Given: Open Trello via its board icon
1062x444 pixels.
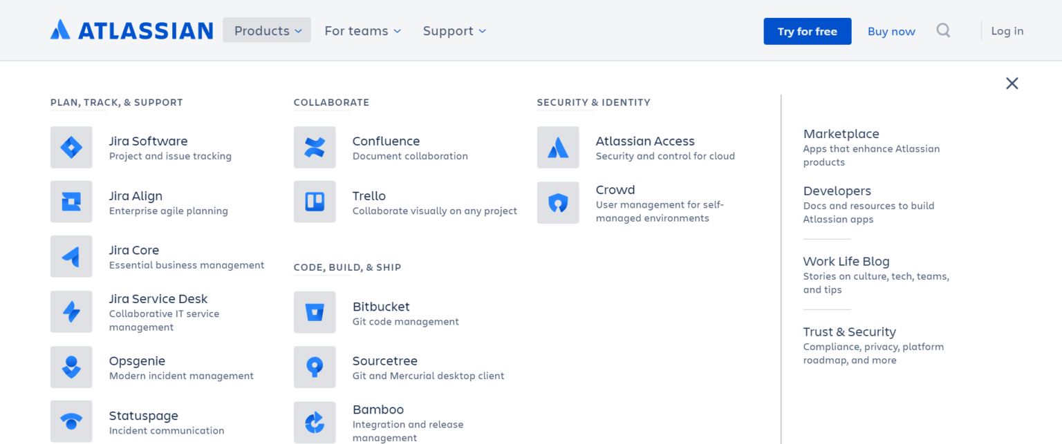Looking at the screenshot, I should click(315, 202).
